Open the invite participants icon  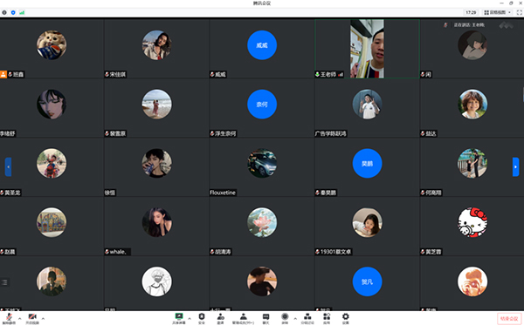221,318
